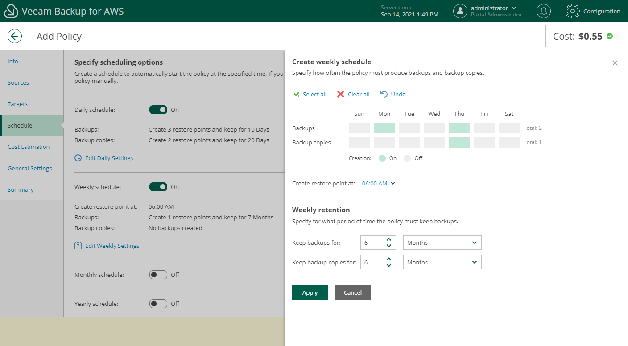Increase Keep backup copies for value

pyautogui.click(x=389, y=259)
